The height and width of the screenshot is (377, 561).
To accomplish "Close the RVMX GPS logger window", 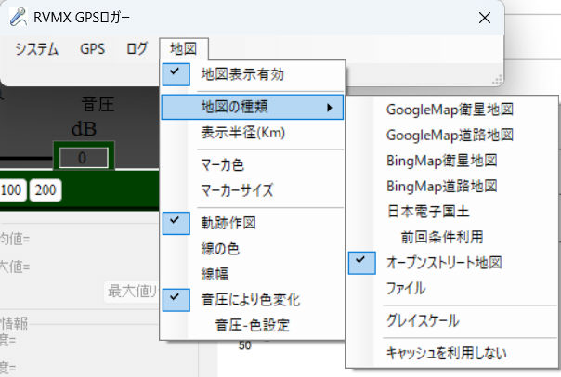I will (484, 17).
